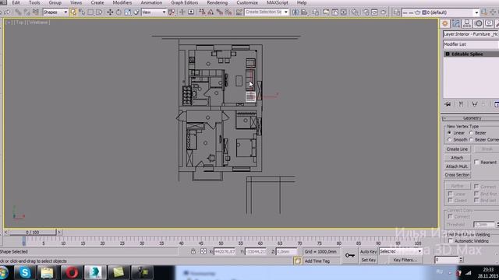Screen dimensions: 499x280
Task: Open the Rendered Frame Window icon
Action: [374, 12]
